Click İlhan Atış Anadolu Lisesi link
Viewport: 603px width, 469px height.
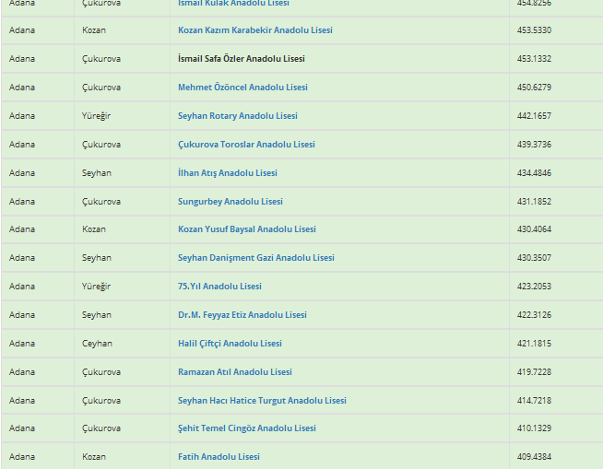227,173
